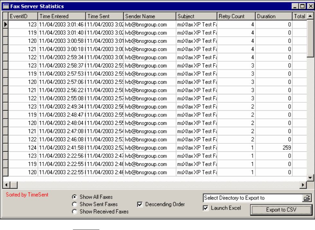Image resolution: width=315 pixels, height=230 pixels.
Task: Toggle the Descending Order checkbox
Action: point(140,204)
